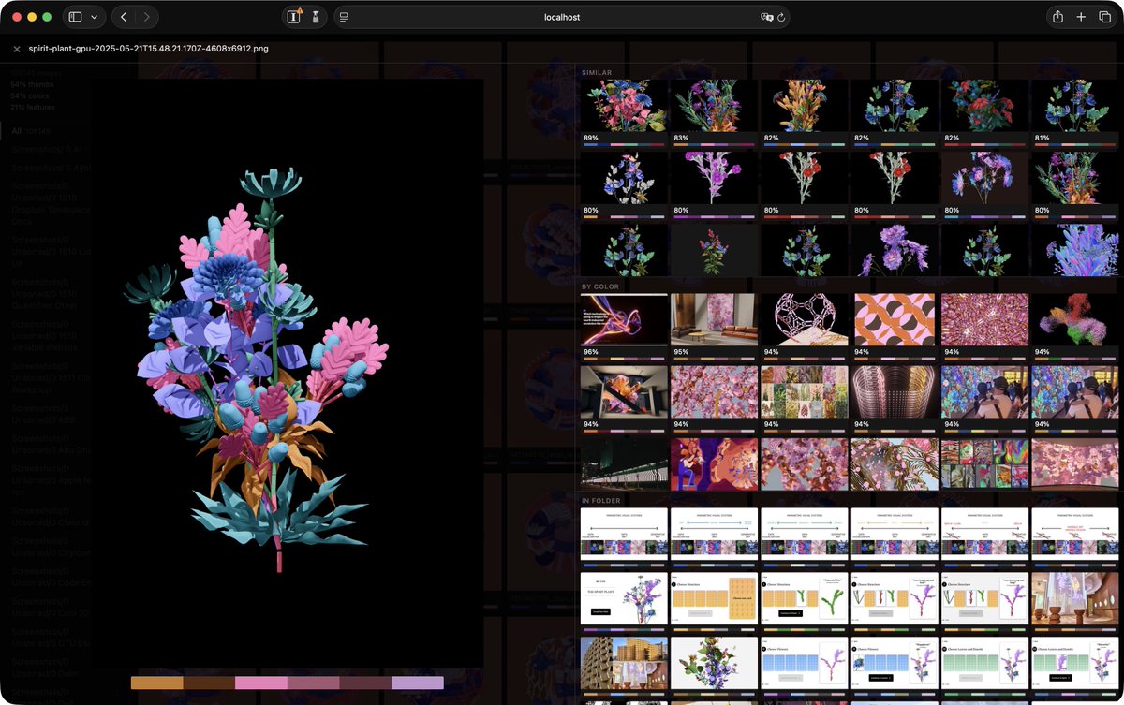
Task: Open the building facade collage thumbnail
Action: [x=624, y=665]
